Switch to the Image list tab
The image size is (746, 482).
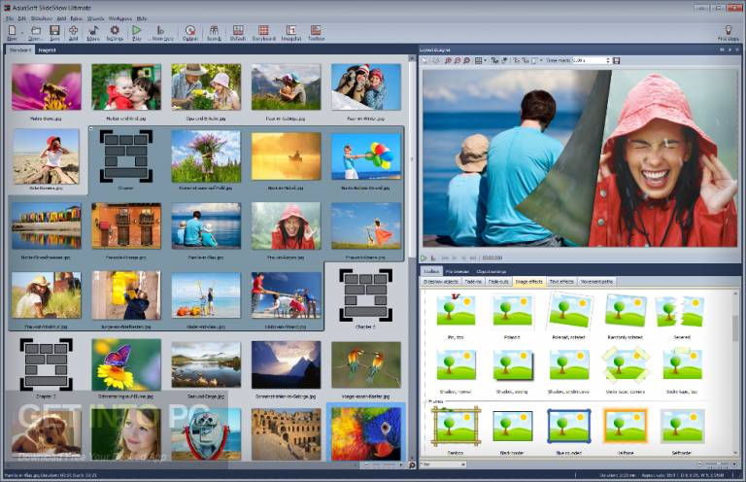click(47, 50)
